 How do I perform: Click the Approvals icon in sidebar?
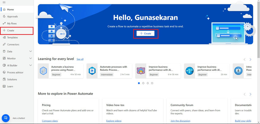(x=4, y=16)
